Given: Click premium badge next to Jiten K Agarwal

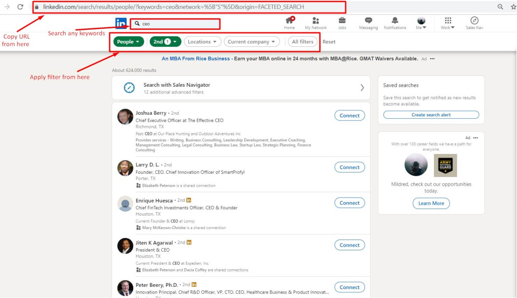Looking at the screenshot, I should 189,242.
